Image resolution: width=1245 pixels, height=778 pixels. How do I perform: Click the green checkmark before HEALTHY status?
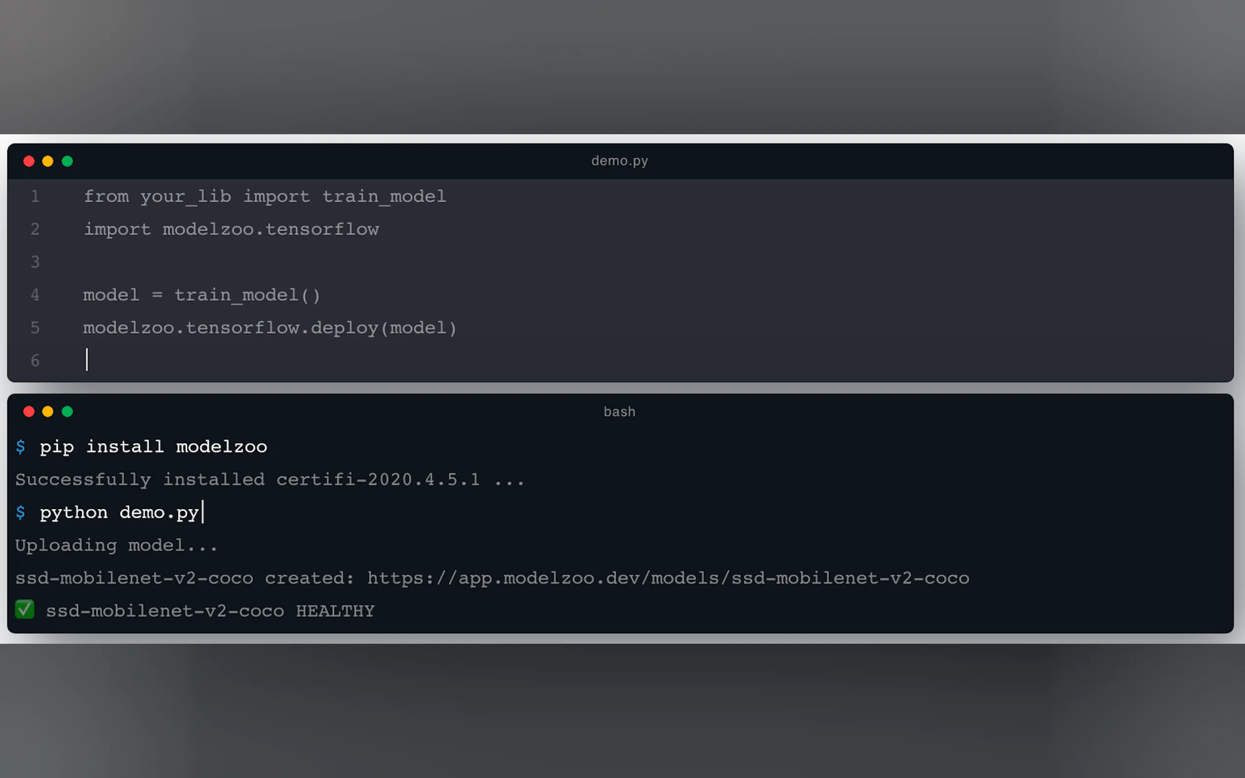pyautogui.click(x=25, y=609)
